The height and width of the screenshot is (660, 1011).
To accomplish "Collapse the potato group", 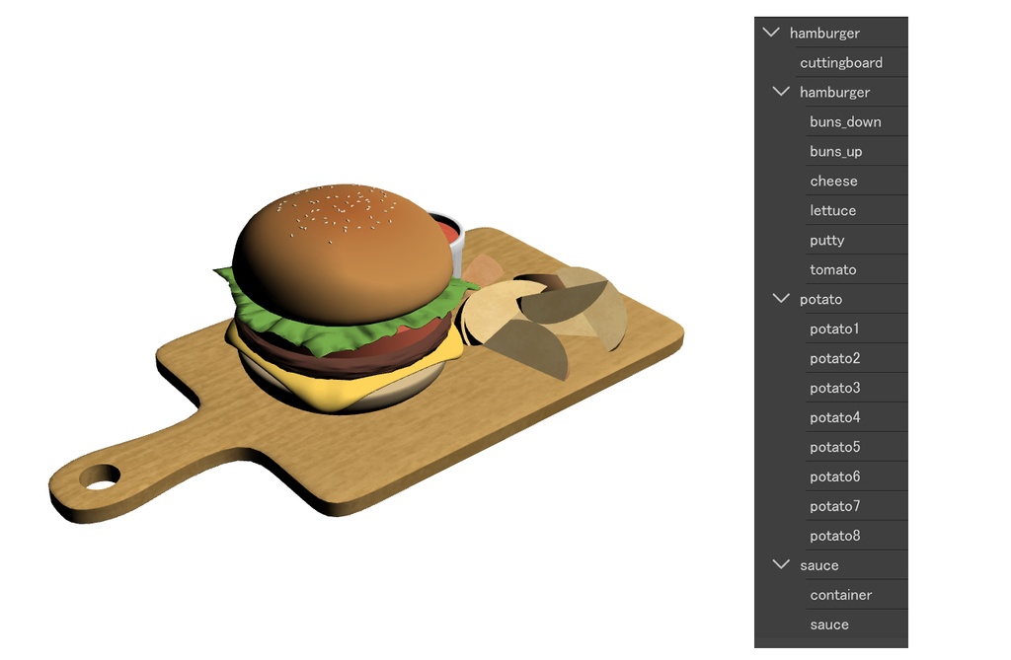I will (780, 298).
